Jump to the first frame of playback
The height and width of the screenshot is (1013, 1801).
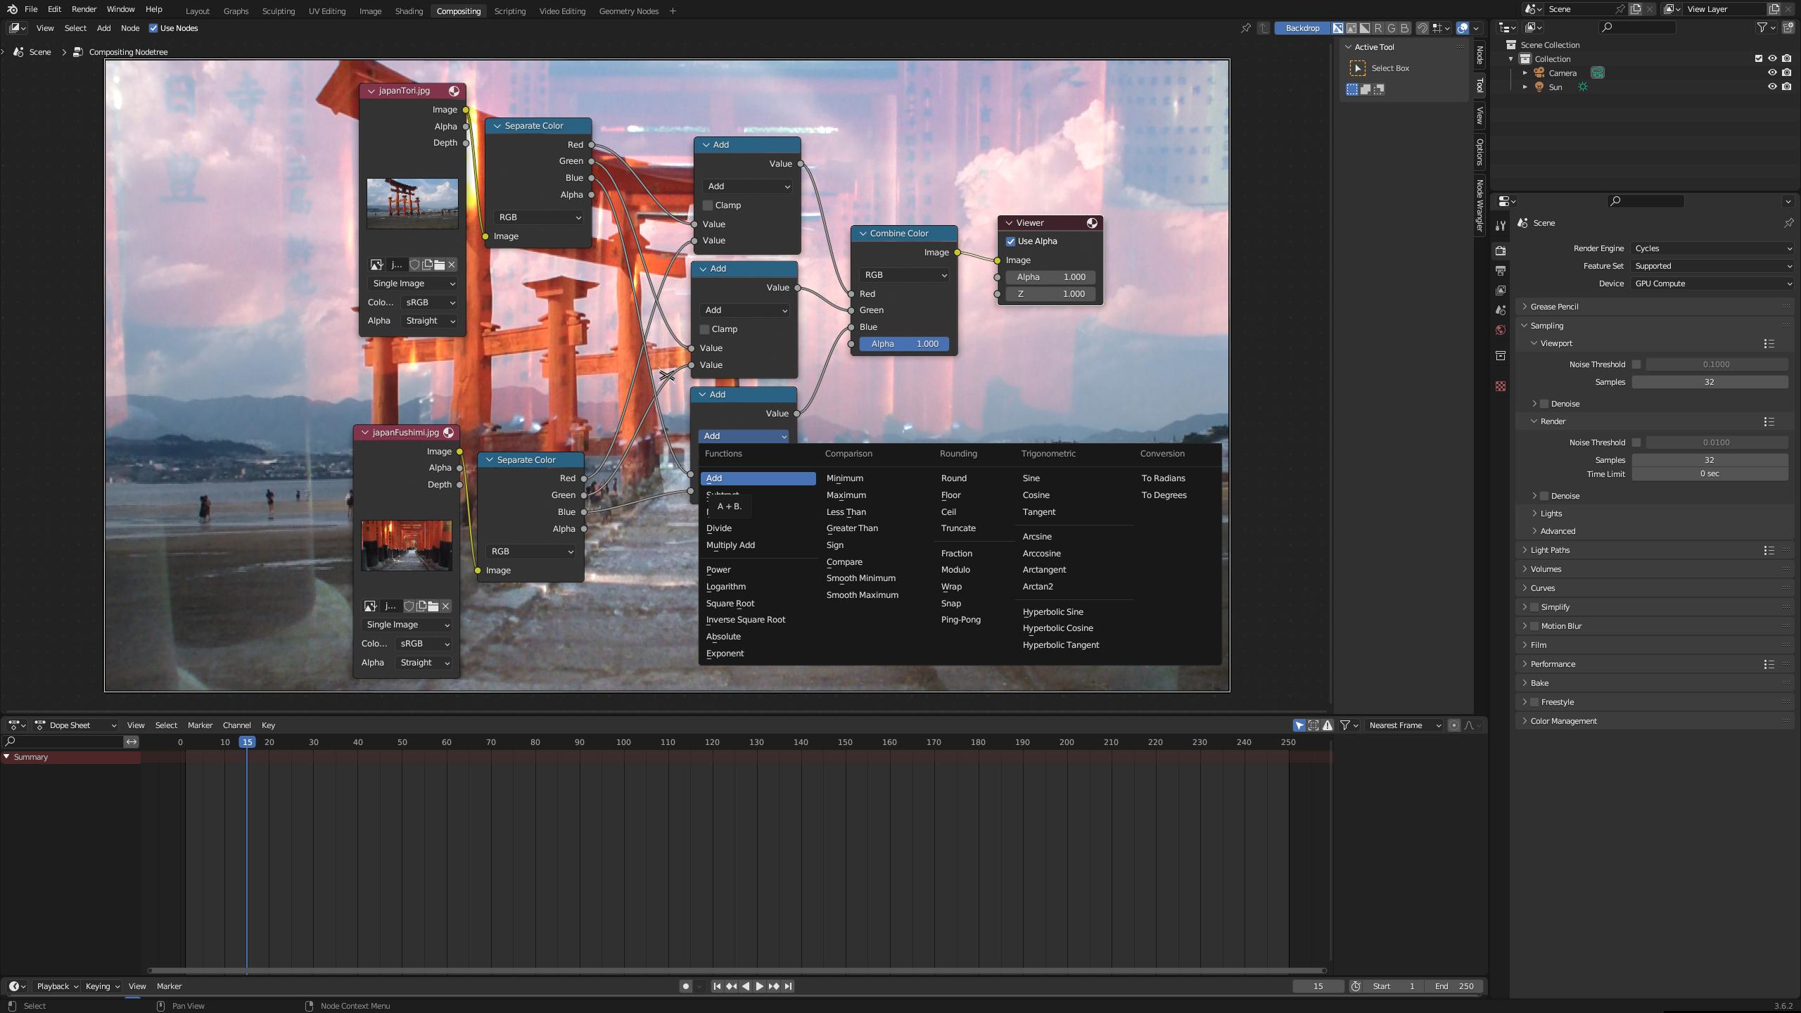point(717,986)
